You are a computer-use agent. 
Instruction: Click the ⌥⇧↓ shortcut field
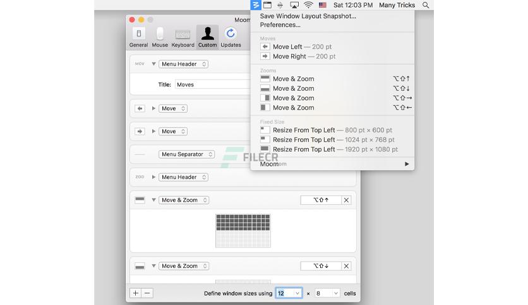(321, 266)
